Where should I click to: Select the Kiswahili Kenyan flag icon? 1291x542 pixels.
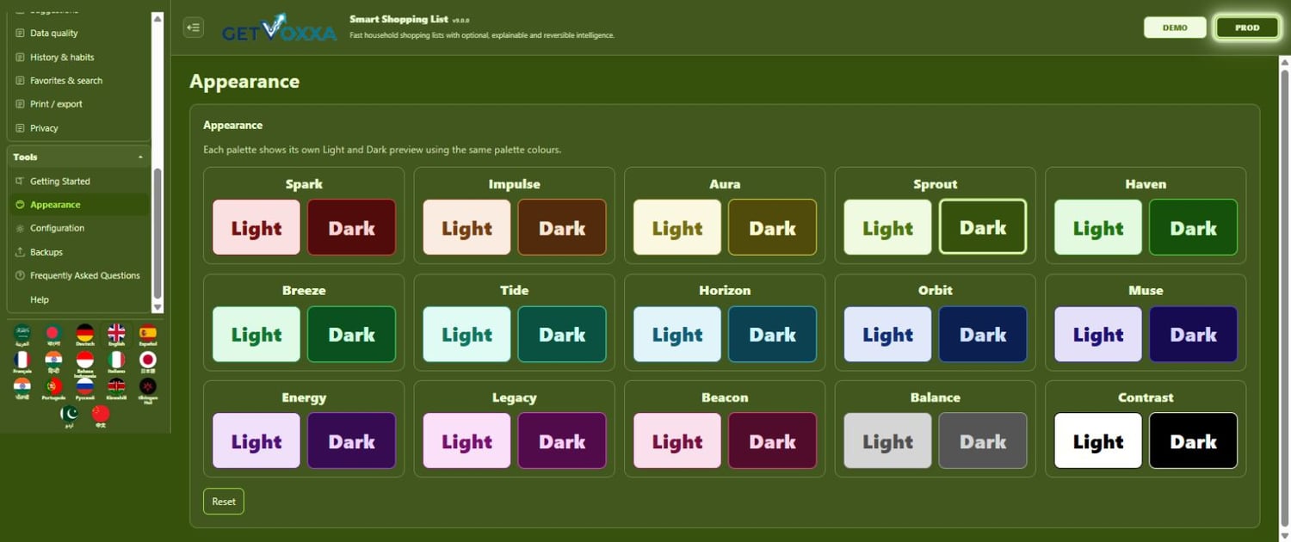point(116,385)
